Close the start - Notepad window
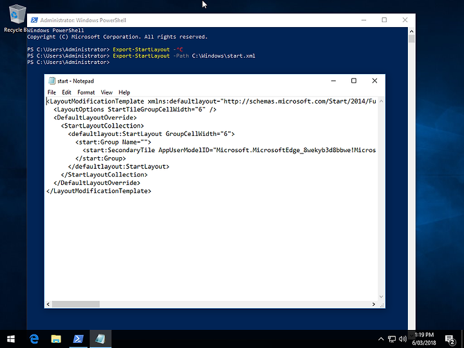Screen dimensions: 464x348 374,81
